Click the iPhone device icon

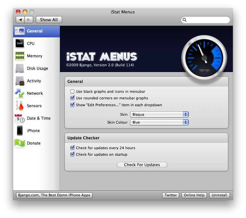point(20,130)
